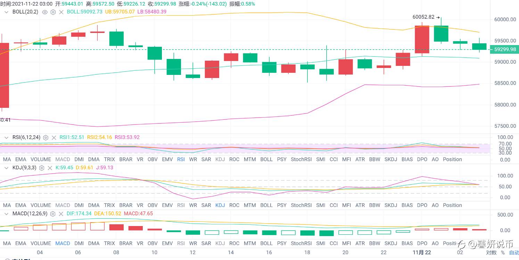Image resolution: width=519 pixels, height=260 pixels.
Task: Select the highlighted KDJ tab under KDJ pane
Action: click(220, 205)
